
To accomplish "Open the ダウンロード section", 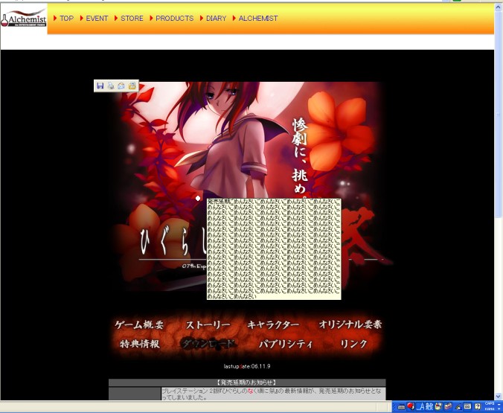I will 208,344.
